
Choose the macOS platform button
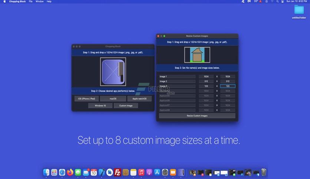[x=113, y=99]
